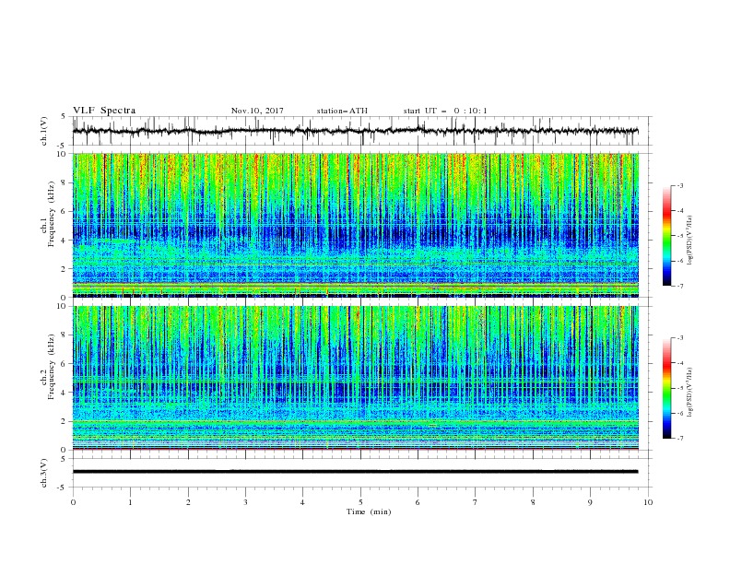This screenshot has height=564, width=730.
Task: Click the "8" tick label on the ch.1 frequency axis
Action: [65, 182]
